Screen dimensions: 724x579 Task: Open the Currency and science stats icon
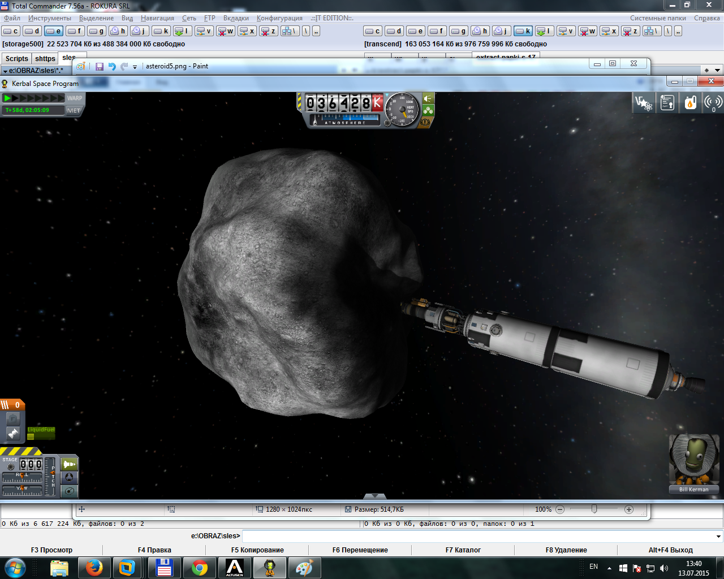click(x=644, y=103)
